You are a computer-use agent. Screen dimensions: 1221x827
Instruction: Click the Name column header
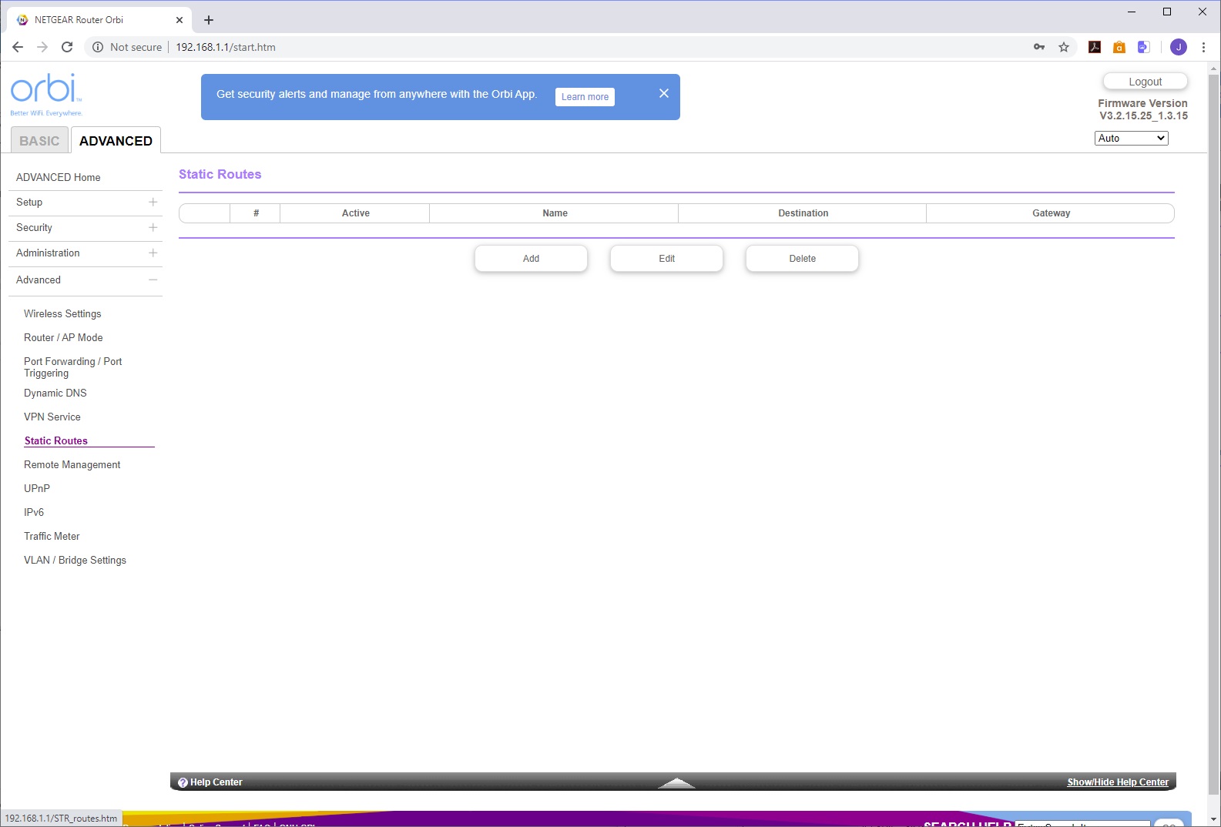[x=555, y=213]
